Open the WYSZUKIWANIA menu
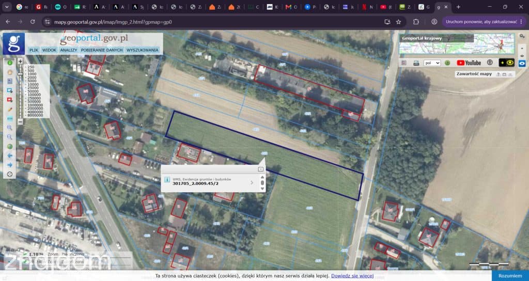The height and width of the screenshot is (281, 529). click(143, 50)
